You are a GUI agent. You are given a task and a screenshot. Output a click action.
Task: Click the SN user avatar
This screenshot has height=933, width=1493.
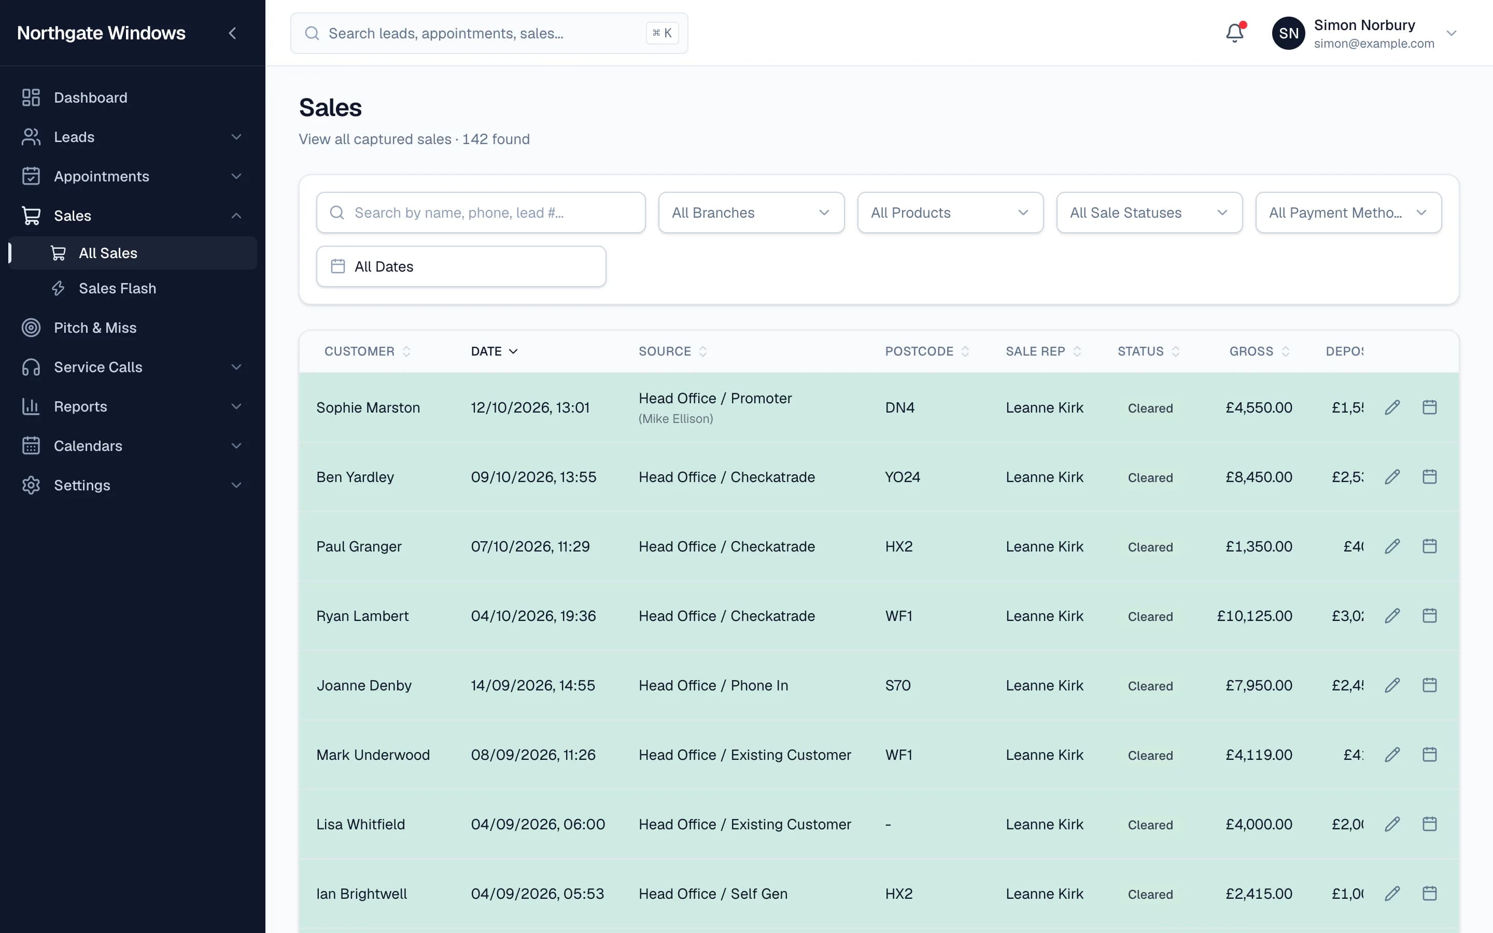[1288, 33]
